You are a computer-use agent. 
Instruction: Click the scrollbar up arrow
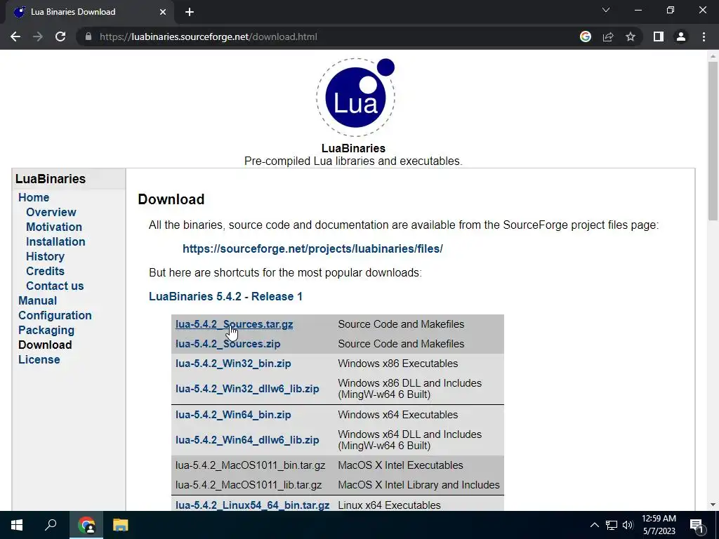713,55
